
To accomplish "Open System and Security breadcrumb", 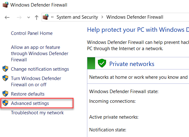I will pyautogui.click(x=77, y=17).
